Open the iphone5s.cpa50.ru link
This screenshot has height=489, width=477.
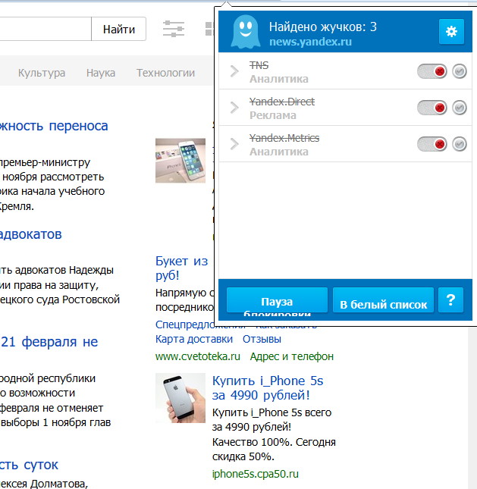click(256, 474)
